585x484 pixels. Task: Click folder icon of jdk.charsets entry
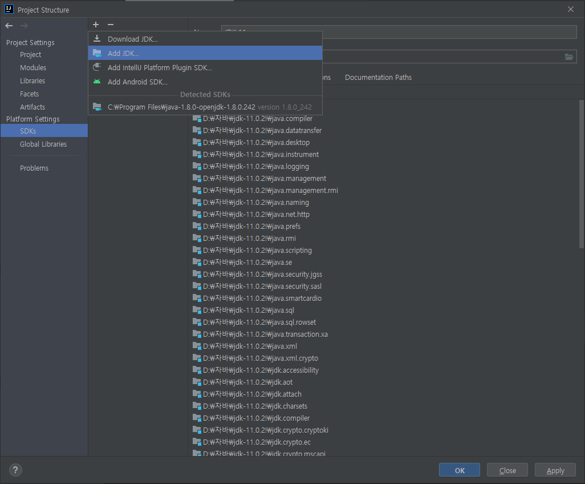click(197, 406)
